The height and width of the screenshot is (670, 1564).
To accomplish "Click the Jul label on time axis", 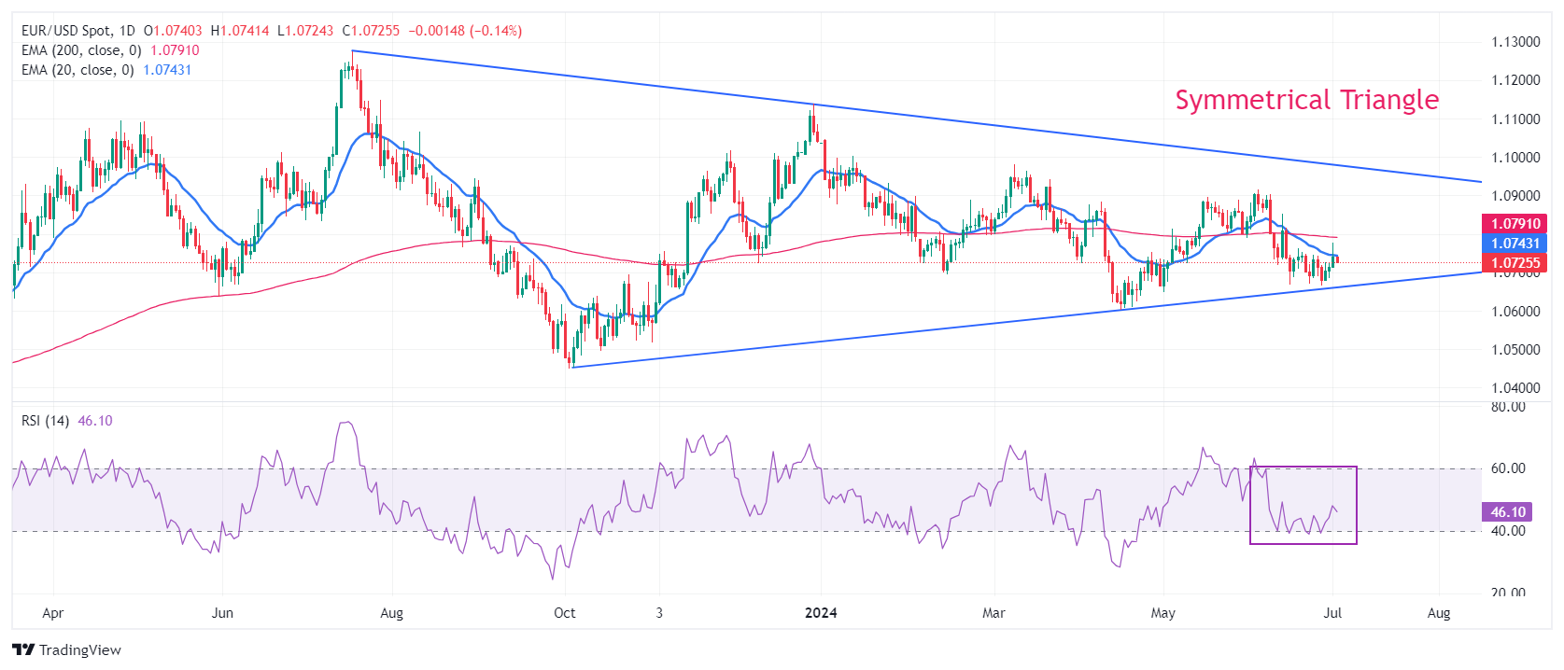I will point(1332,613).
